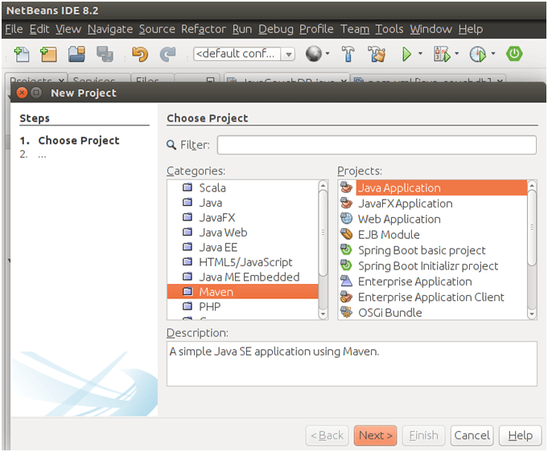Screen dimensions: 548x452
Task: Click the Open Project toolbar icon
Action: pos(76,54)
